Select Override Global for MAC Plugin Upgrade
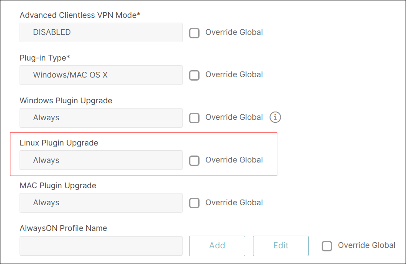Image resolution: width=406 pixels, height=264 pixels. pos(194,203)
